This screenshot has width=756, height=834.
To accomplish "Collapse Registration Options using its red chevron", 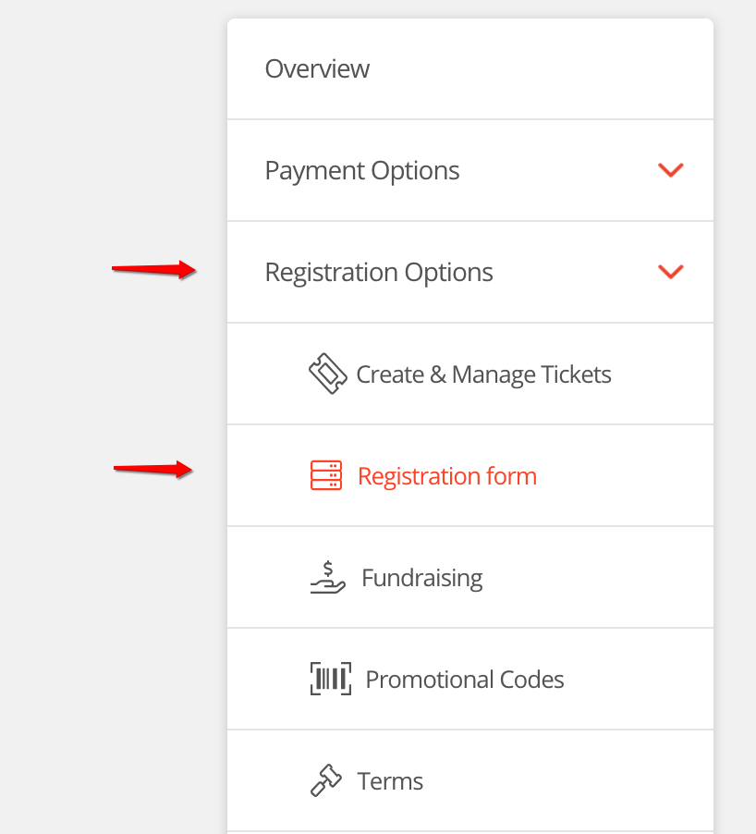I will 670,272.
